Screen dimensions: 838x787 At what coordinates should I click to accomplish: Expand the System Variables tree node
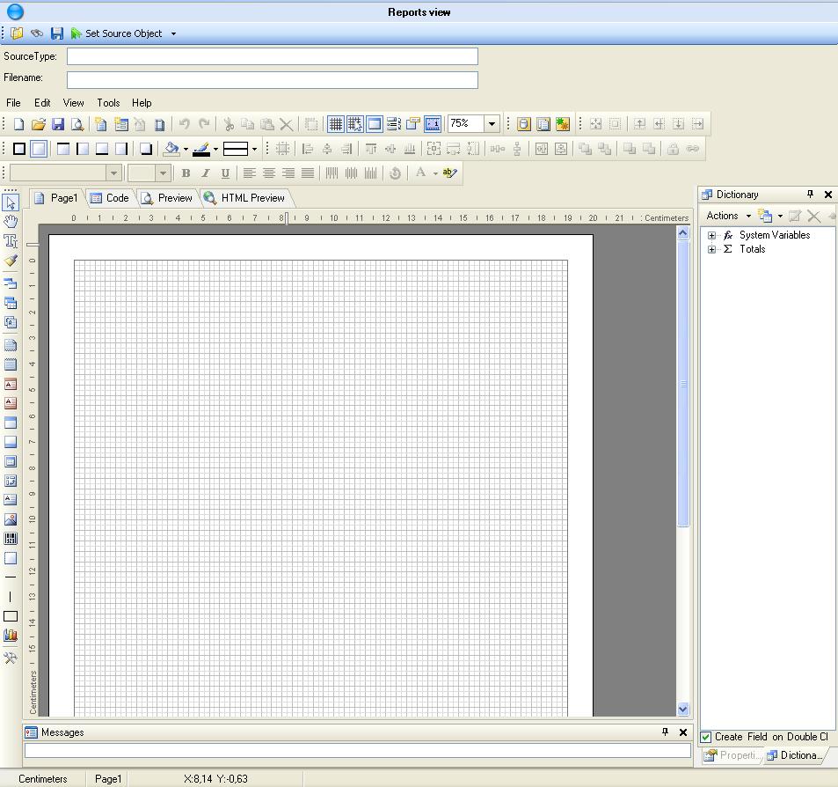click(711, 235)
